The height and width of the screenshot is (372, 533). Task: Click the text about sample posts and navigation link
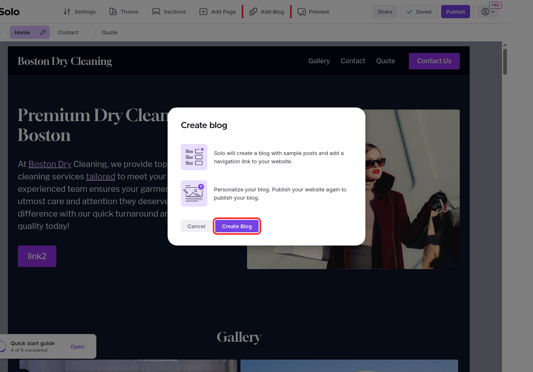coord(279,157)
